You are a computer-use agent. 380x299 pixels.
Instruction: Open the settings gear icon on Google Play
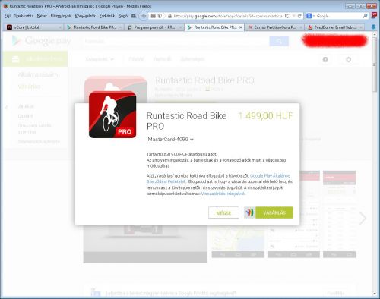(349, 59)
